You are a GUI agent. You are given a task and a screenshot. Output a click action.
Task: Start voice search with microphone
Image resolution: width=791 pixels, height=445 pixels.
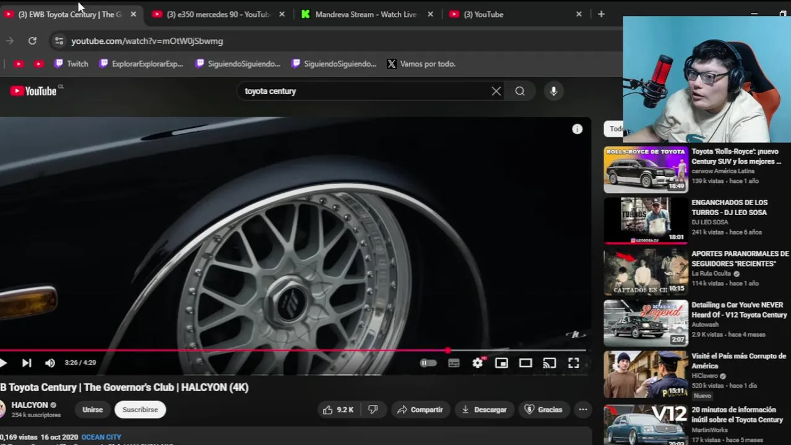click(x=553, y=91)
